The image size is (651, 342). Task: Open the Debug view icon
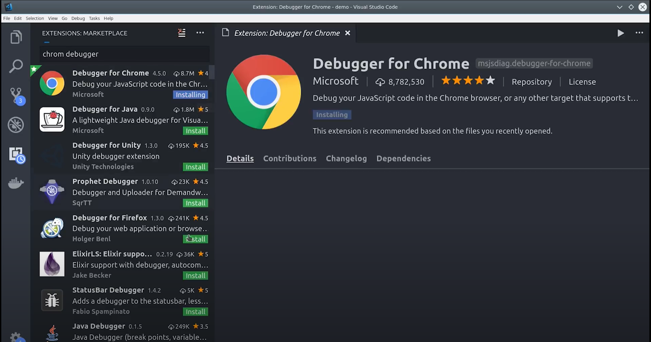[x=16, y=125]
